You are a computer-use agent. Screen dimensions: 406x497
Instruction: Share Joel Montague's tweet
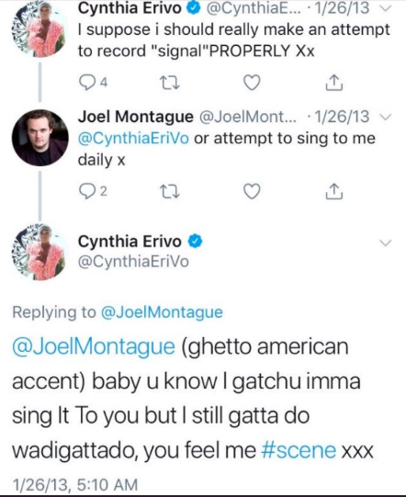[x=334, y=191]
